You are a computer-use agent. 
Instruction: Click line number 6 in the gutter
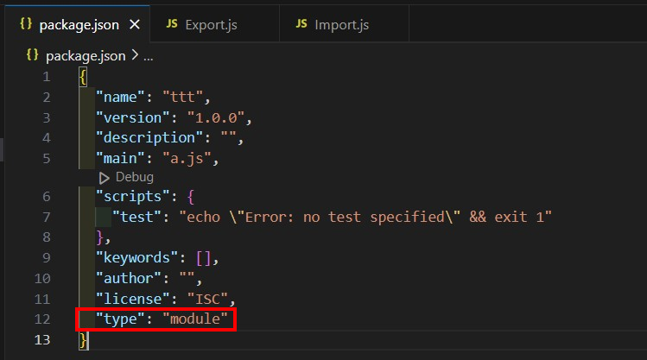(47, 196)
